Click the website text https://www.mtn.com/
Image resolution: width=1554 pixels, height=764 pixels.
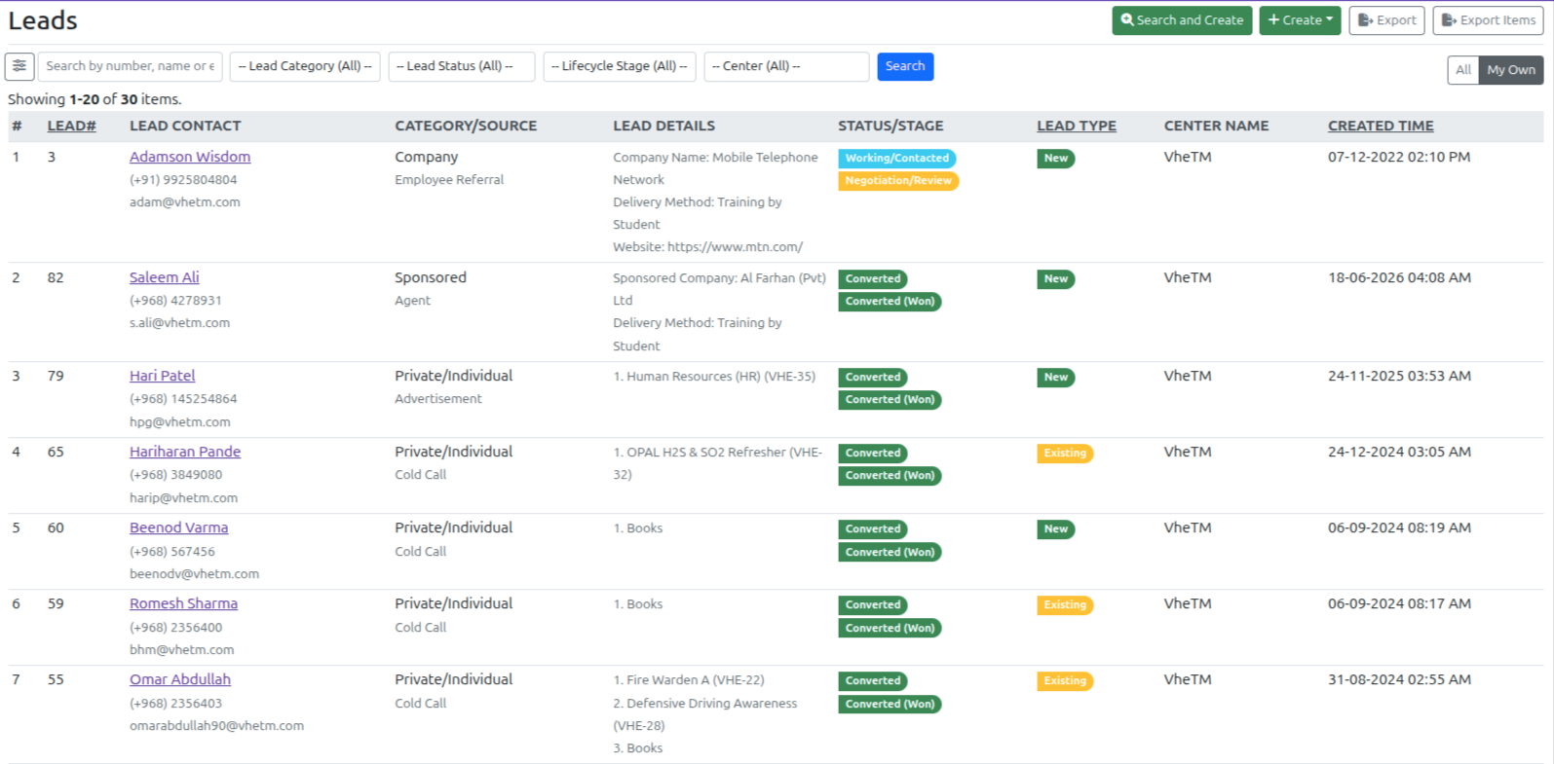(736, 247)
